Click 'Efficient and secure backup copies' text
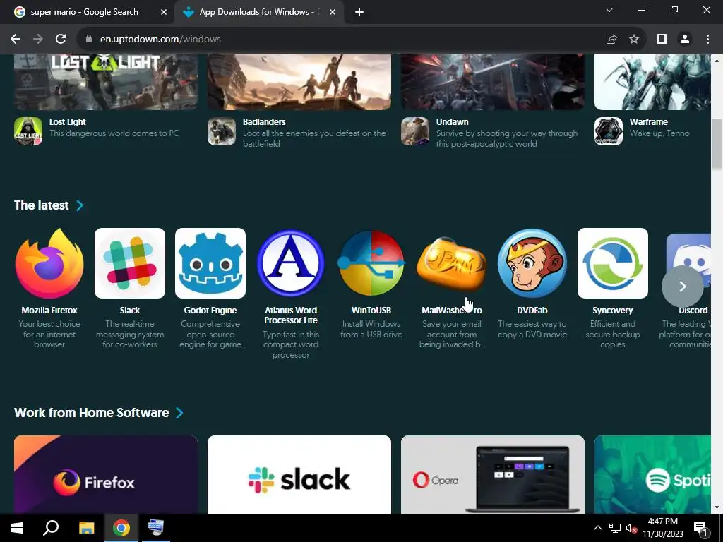Viewport: 723px width, 542px height. click(613, 334)
